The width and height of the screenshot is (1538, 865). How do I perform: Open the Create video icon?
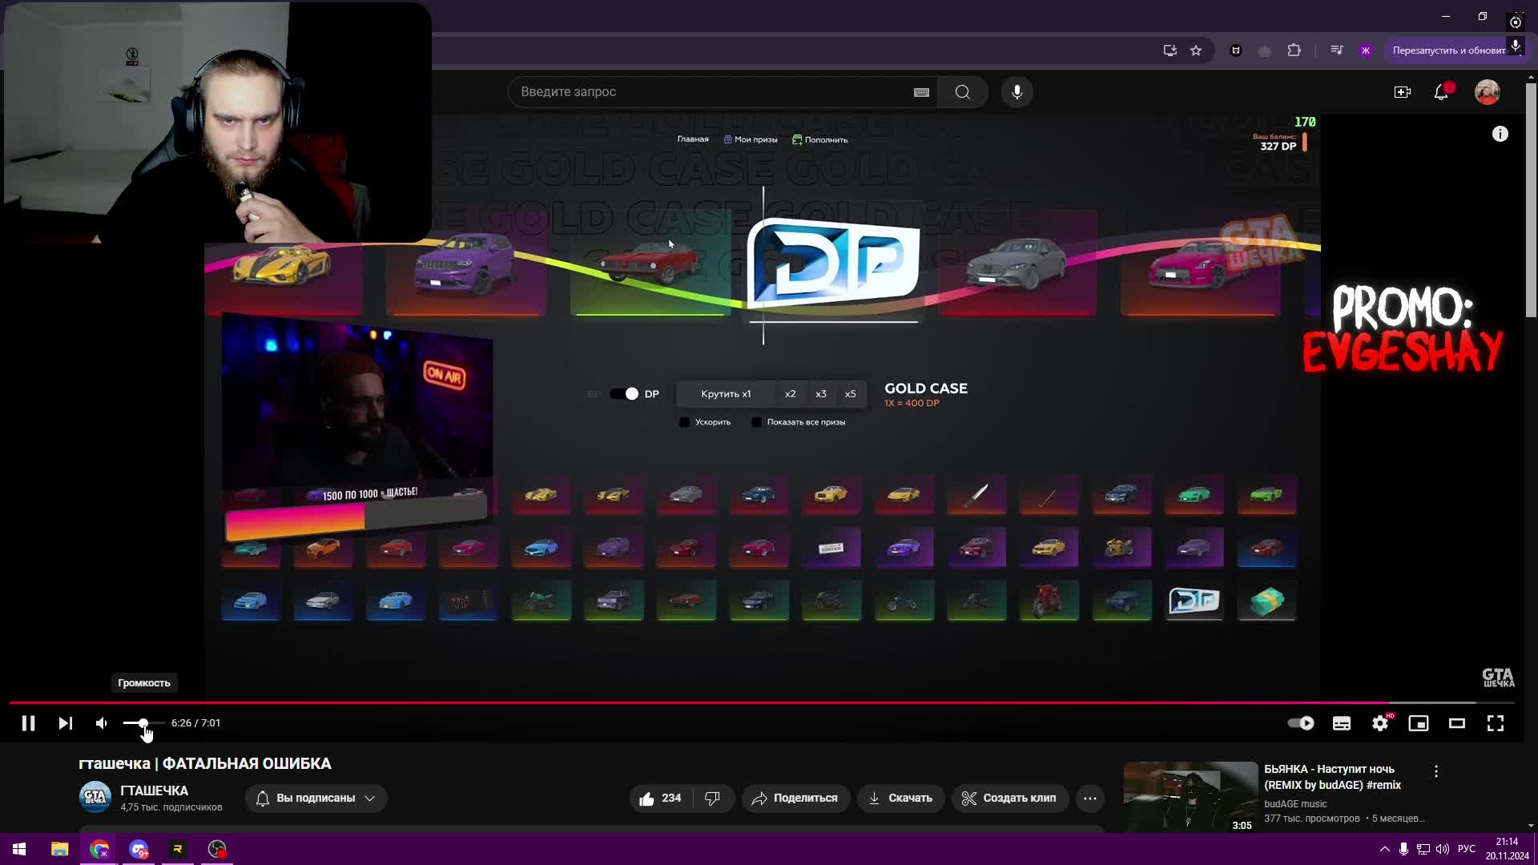(x=1403, y=92)
